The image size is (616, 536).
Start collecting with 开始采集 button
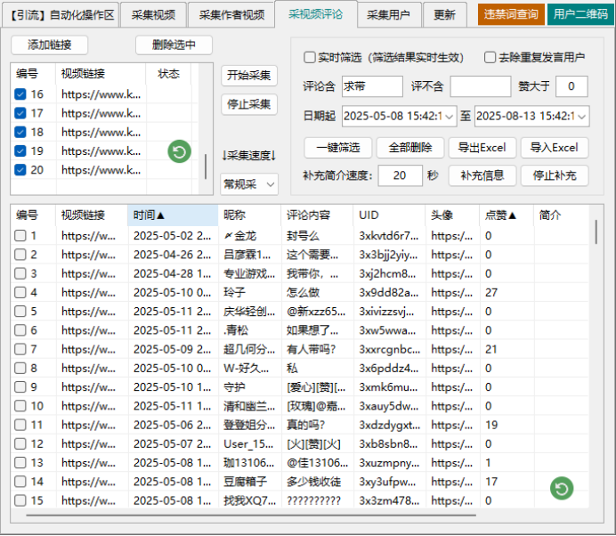tap(248, 76)
